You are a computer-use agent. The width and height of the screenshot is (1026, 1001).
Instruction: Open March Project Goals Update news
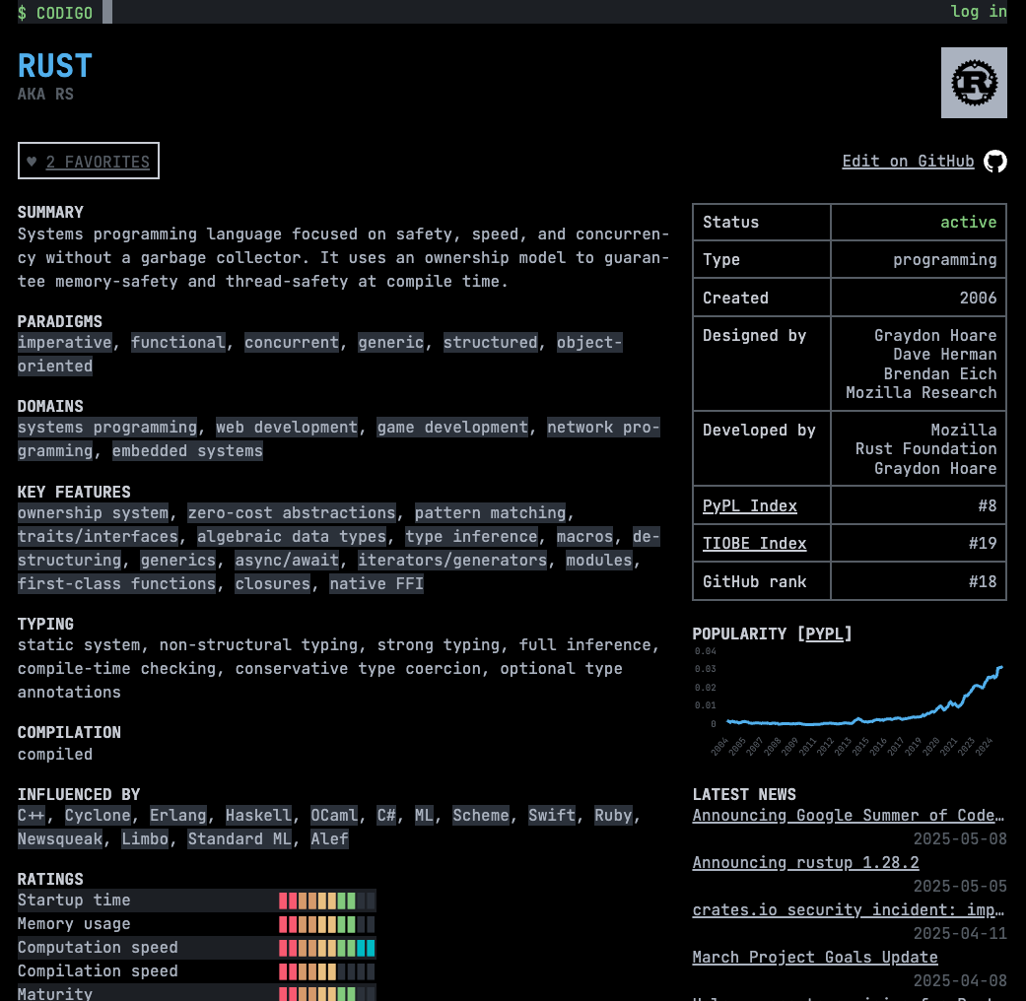[815, 957]
